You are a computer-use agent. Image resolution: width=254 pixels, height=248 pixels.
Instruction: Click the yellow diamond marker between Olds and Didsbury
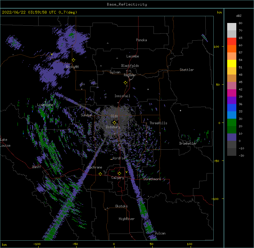[x=114, y=123]
